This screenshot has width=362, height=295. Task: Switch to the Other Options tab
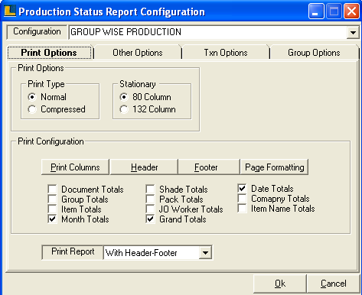138,53
